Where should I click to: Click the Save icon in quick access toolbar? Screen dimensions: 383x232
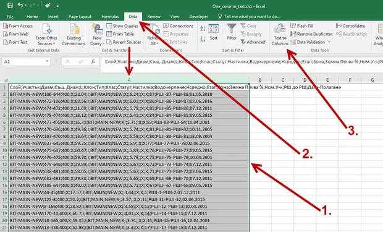[x=10, y=6]
